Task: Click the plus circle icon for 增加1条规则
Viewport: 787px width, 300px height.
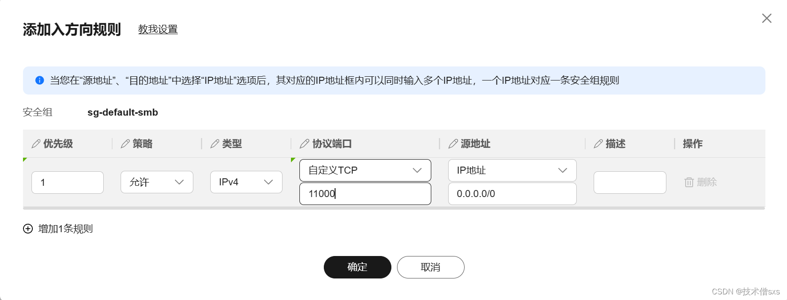Action: tap(28, 228)
